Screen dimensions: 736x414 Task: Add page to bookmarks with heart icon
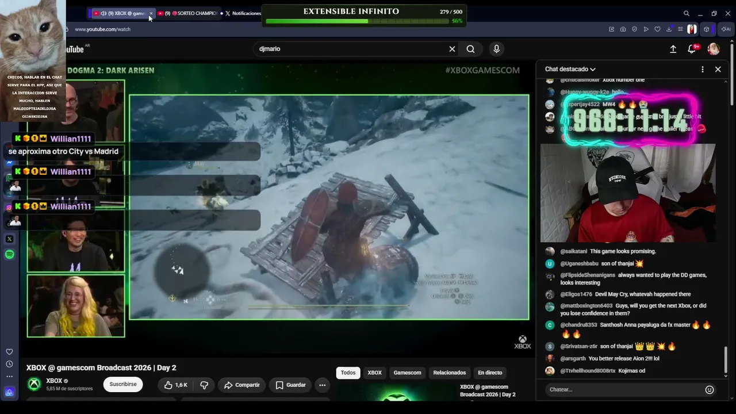[x=657, y=29]
